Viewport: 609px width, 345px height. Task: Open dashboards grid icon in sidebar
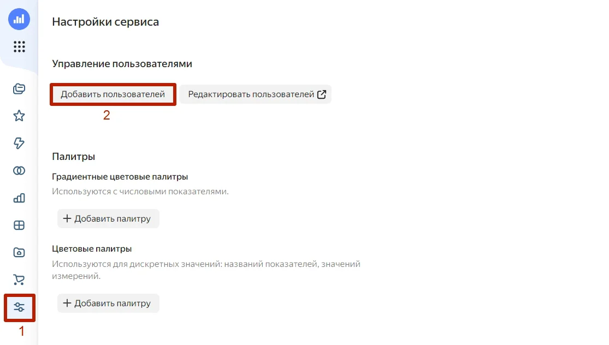[19, 225]
